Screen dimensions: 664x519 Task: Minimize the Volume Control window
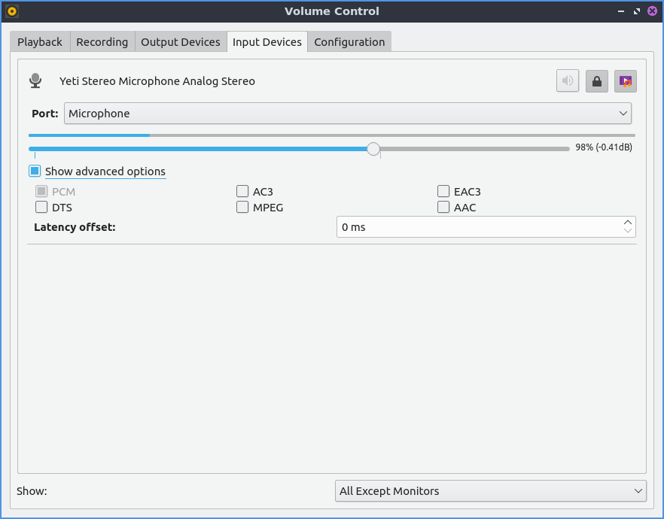point(621,11)
